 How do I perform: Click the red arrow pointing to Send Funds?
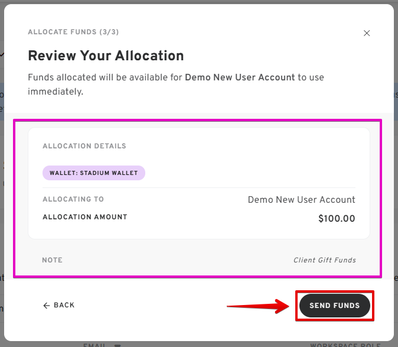pos(258,306)
